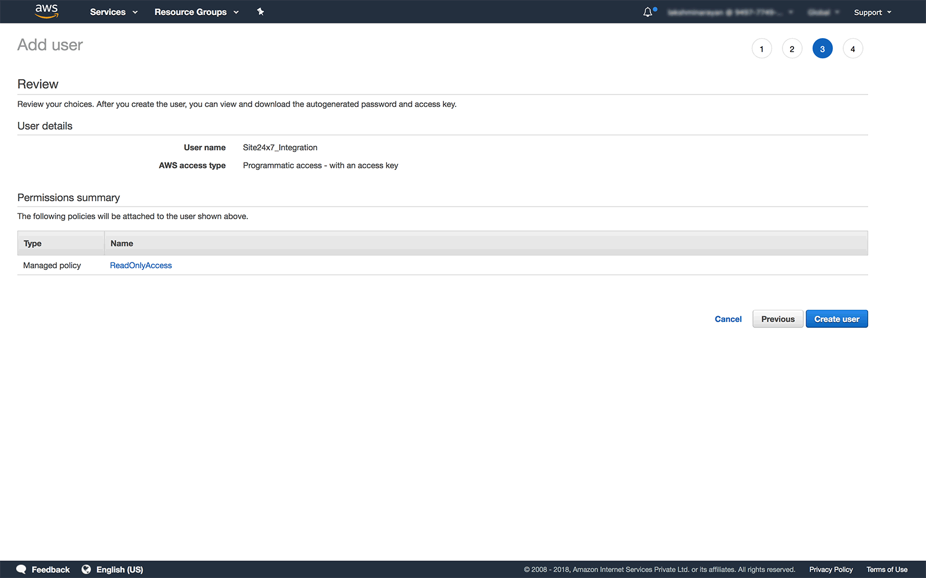
Task: Select step 2 indicator of Add user wizard
Action: [792, 49]
